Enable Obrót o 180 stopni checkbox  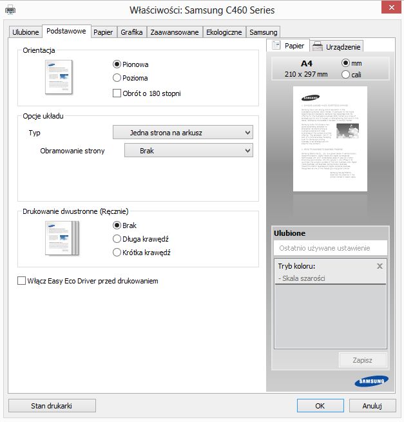click(117, 93)
